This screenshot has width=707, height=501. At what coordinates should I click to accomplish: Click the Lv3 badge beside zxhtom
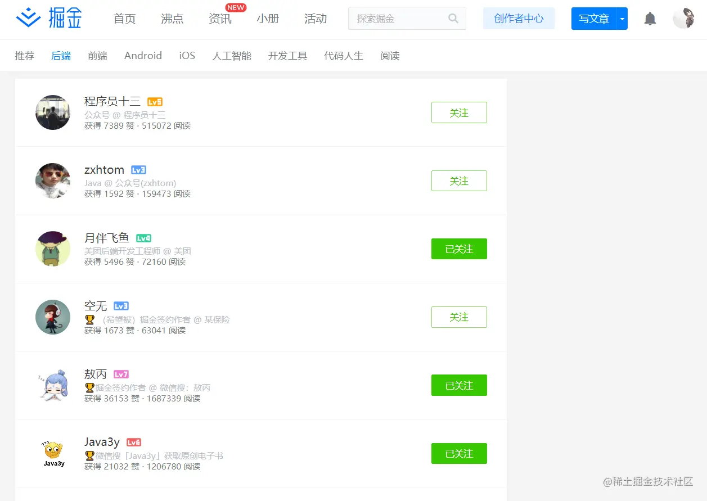click(138, 170)
